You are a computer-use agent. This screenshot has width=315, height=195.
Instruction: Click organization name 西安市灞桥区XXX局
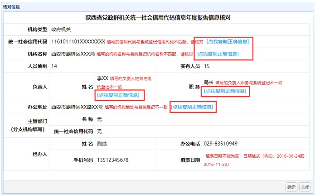point(73,54)
